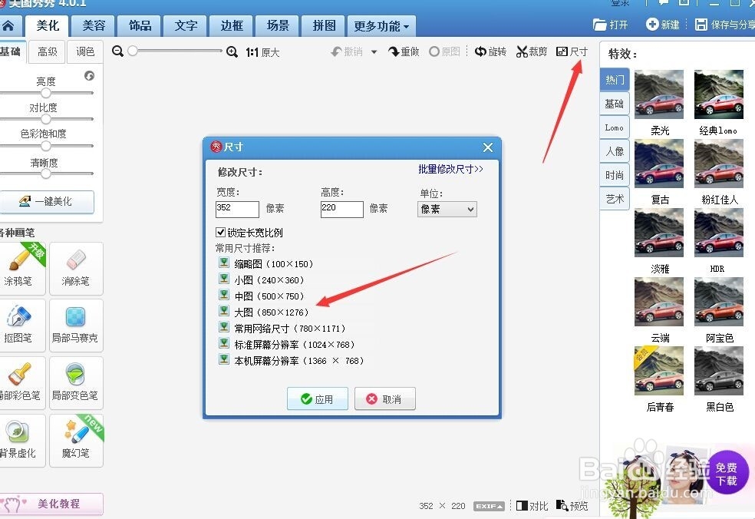Expand the 撤销 undo dropdown arrow
This screenshot has height=519, width=755.
pos(373,51)
